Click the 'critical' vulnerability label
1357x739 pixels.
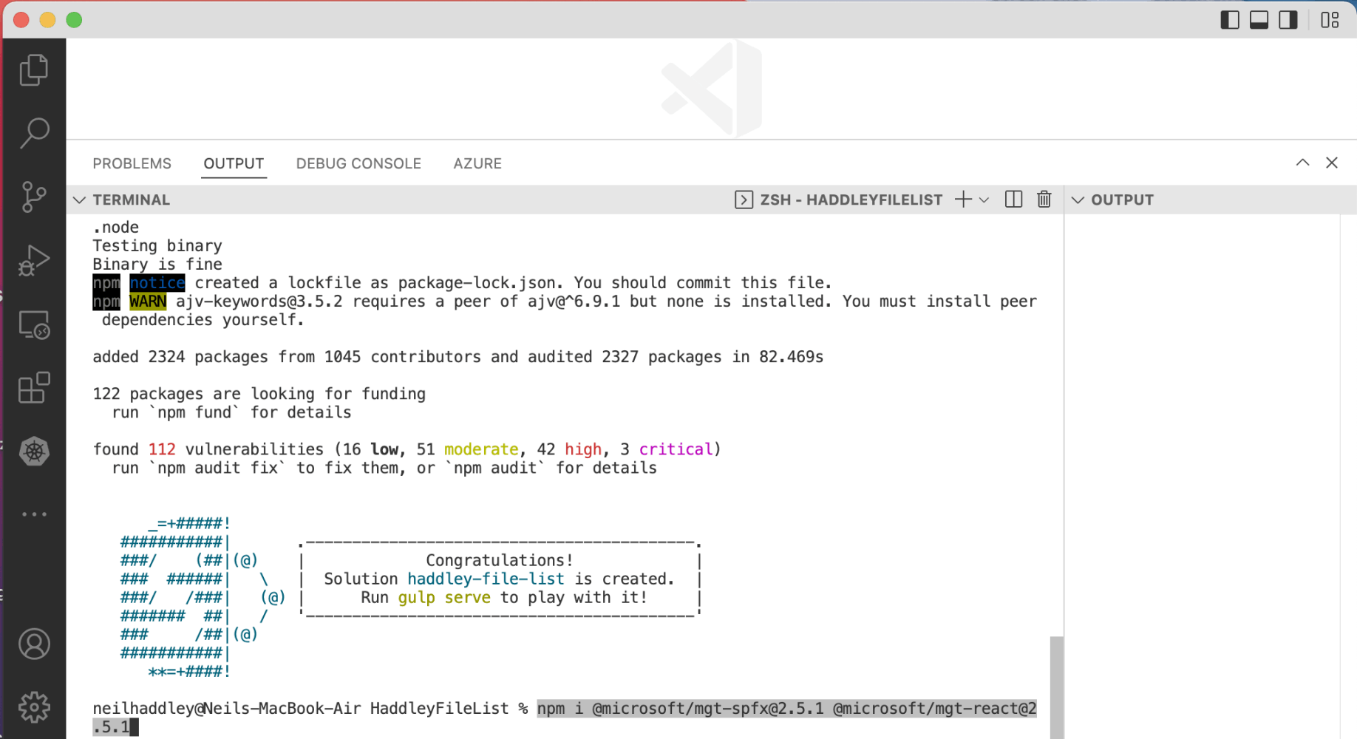(676, 449)
